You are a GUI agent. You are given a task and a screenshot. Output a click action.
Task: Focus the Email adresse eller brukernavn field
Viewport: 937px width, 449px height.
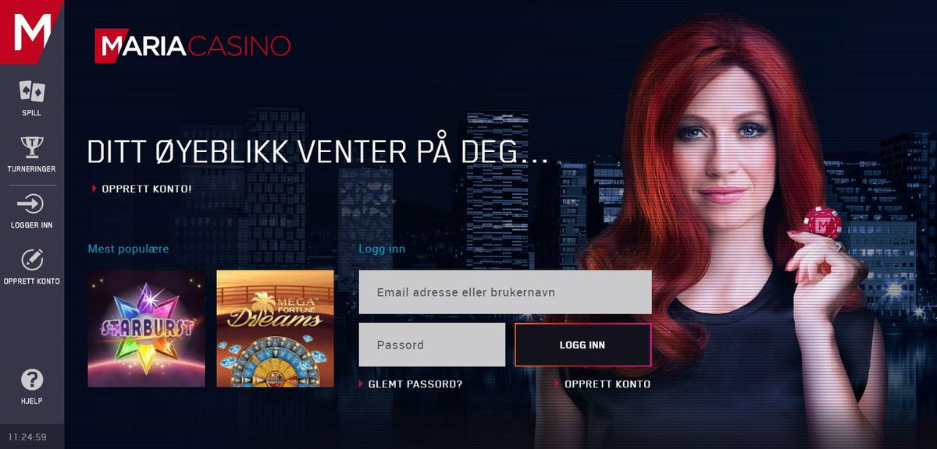click(505, 292)
